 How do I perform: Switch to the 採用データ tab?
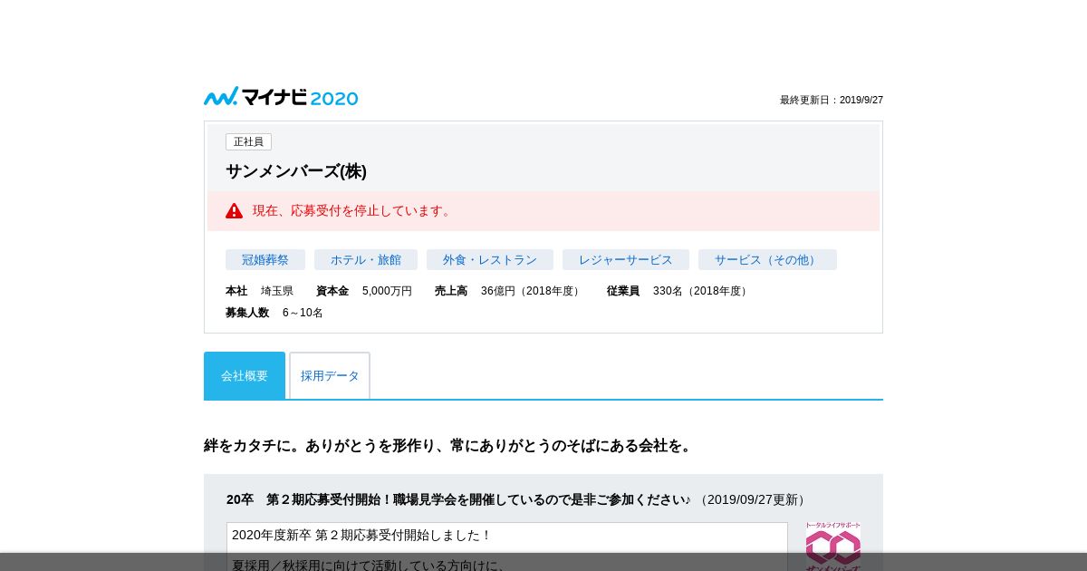(330, 375)
